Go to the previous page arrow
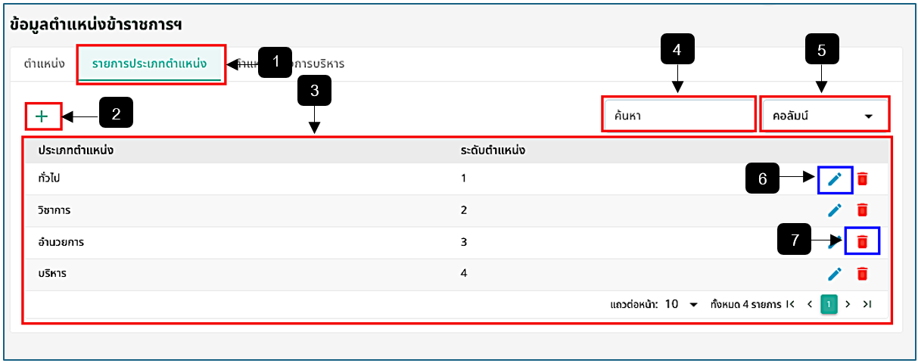This screenshot has height=363, width=918. point(810,304)
